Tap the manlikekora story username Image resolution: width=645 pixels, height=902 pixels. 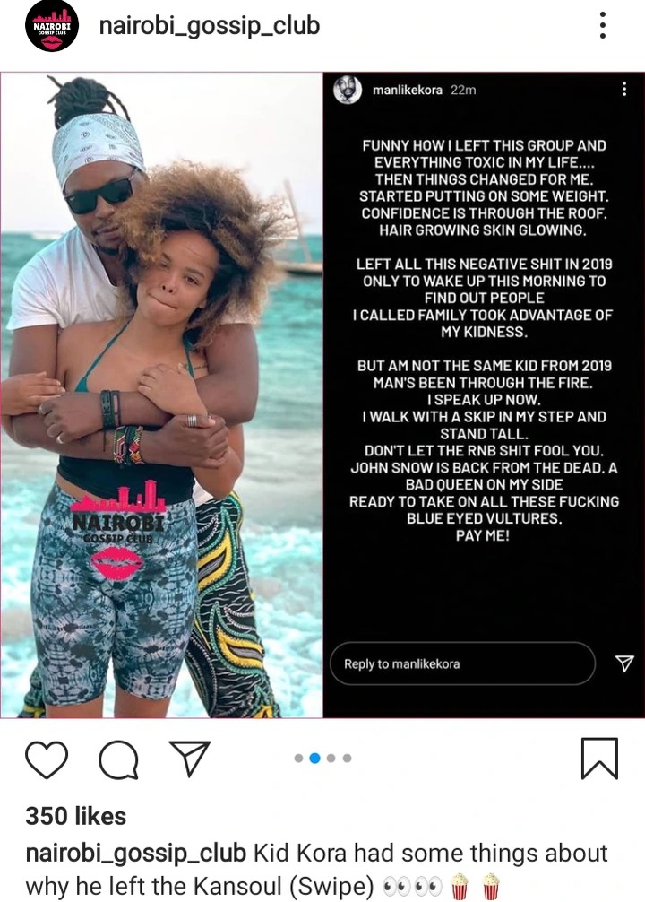click(x=407, y=90)
